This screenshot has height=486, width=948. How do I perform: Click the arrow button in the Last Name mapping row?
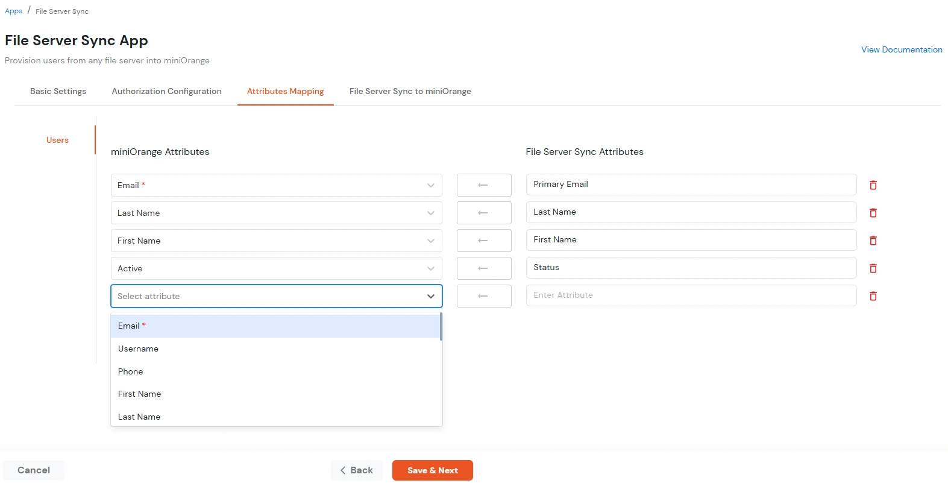484,213
